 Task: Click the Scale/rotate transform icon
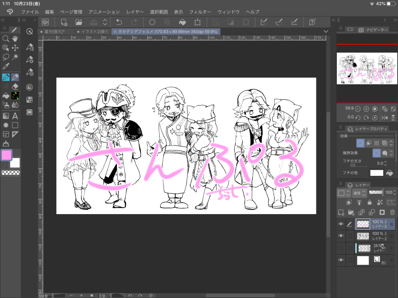197,22
